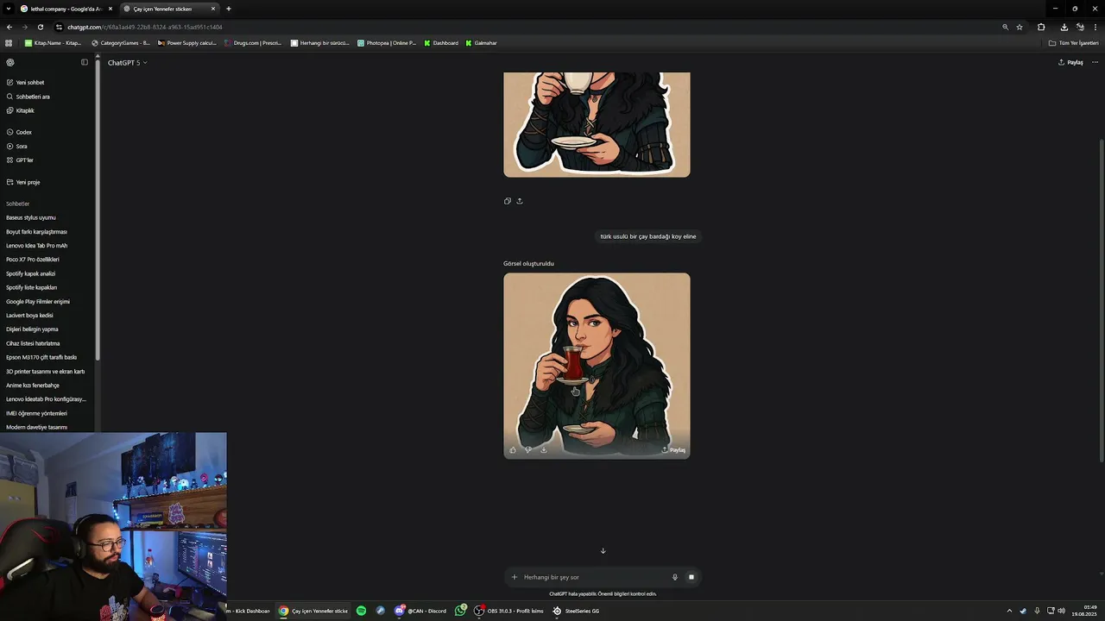Screen dimensions: 1105x621
Task: Open GPT'ler in the sidebar
Action: point(20,160)
